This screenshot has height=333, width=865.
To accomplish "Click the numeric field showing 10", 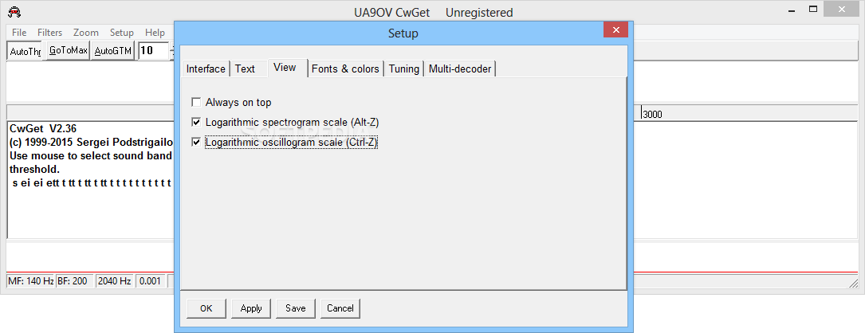I will (x=153, y=51).
